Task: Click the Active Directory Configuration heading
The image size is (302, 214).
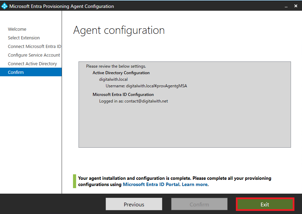Action: (121, 73)
